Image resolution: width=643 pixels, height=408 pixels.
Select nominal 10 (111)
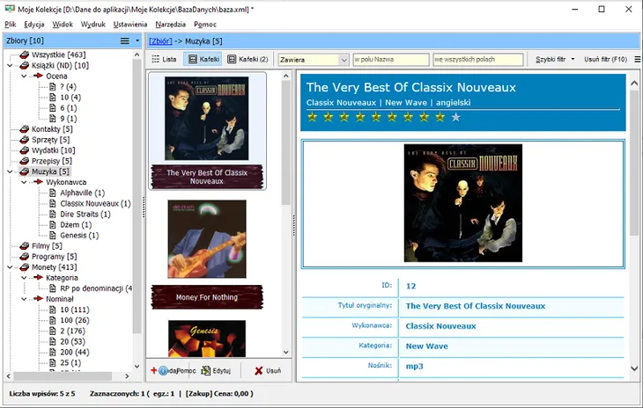tap(75, 310)
